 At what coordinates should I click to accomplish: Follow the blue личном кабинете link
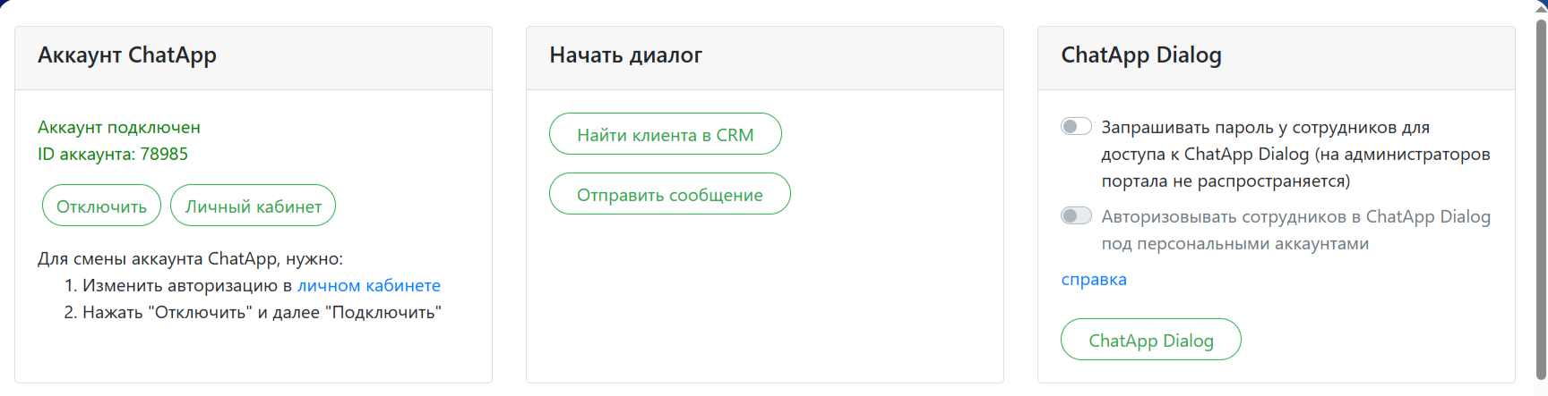[369, 286]
